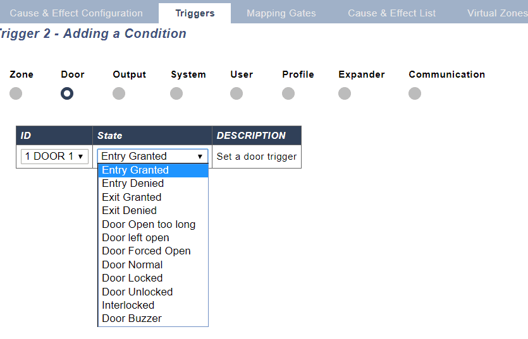Select the Communication radio button

tap(415, 93)
